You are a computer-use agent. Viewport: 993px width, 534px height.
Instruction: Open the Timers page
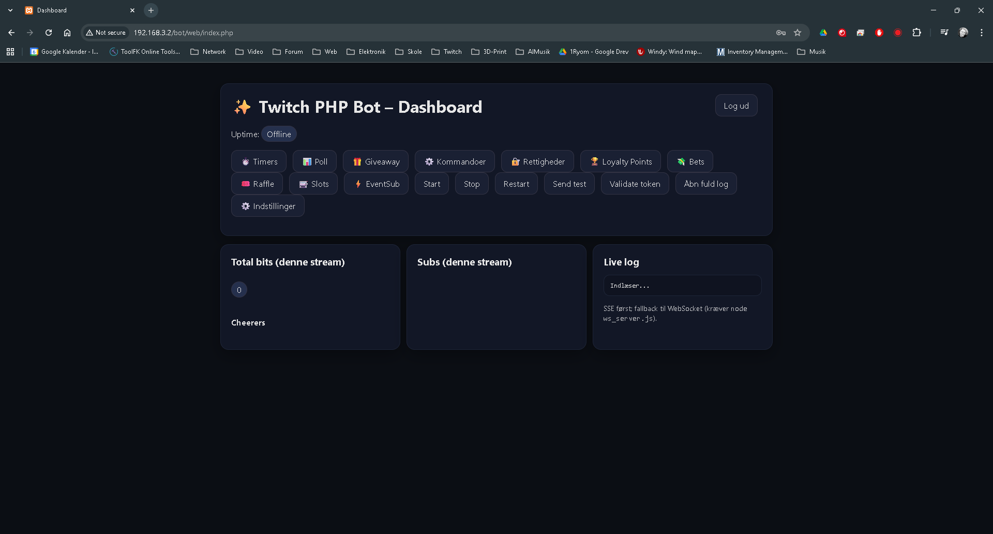click(x=259, y=161)
